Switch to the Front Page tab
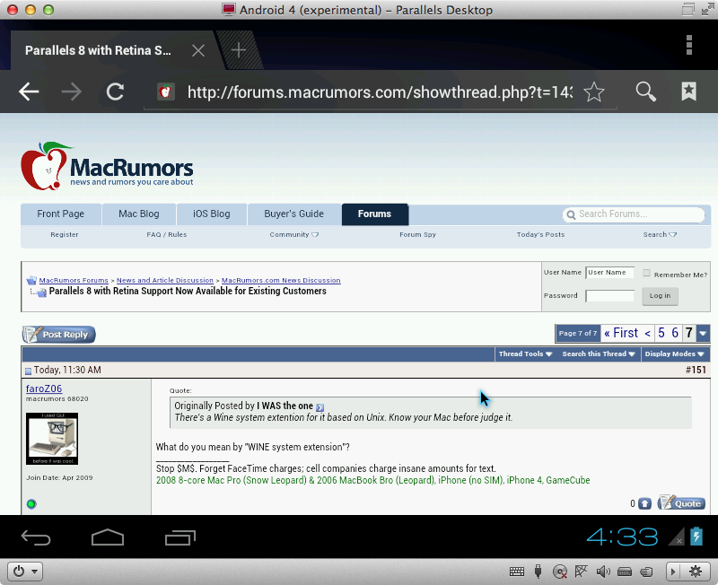This screenshot has height=585, width=718. (60, 214)
